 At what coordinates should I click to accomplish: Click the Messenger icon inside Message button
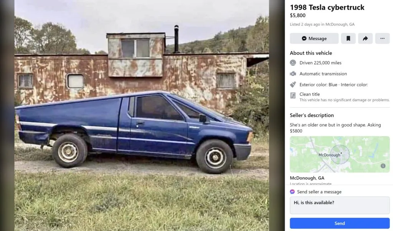(x=304, y=39)
